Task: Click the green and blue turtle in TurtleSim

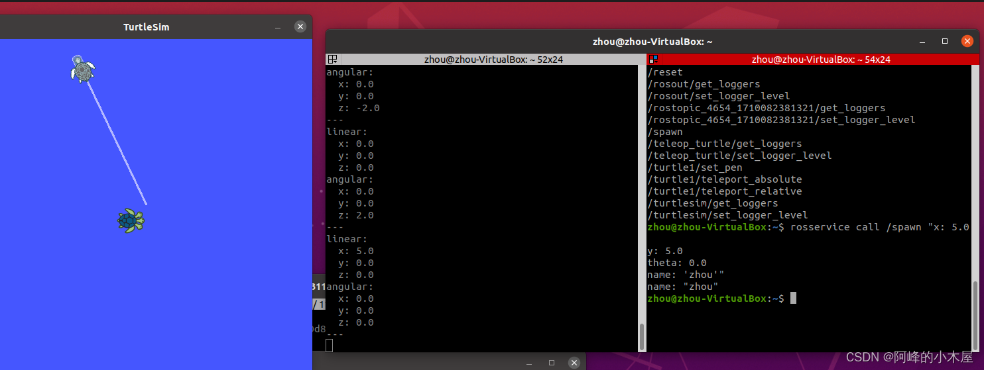Action: pos(131,220)
